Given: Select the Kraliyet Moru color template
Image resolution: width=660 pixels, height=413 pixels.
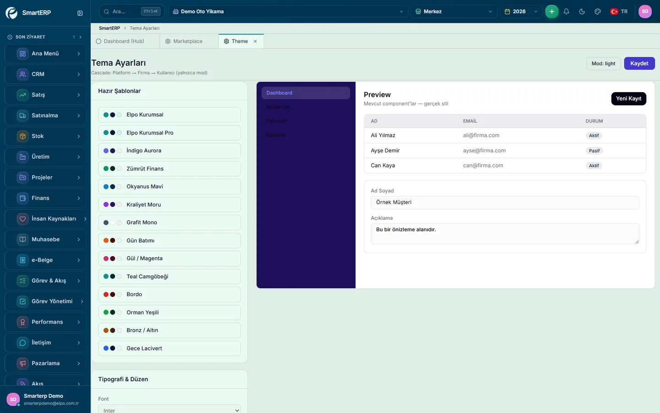Looking at the screenshot, I should pyautogui.click(x=169, y=205).
